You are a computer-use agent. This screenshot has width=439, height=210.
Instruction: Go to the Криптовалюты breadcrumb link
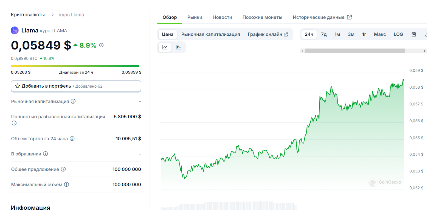click(x=28, y=15)
